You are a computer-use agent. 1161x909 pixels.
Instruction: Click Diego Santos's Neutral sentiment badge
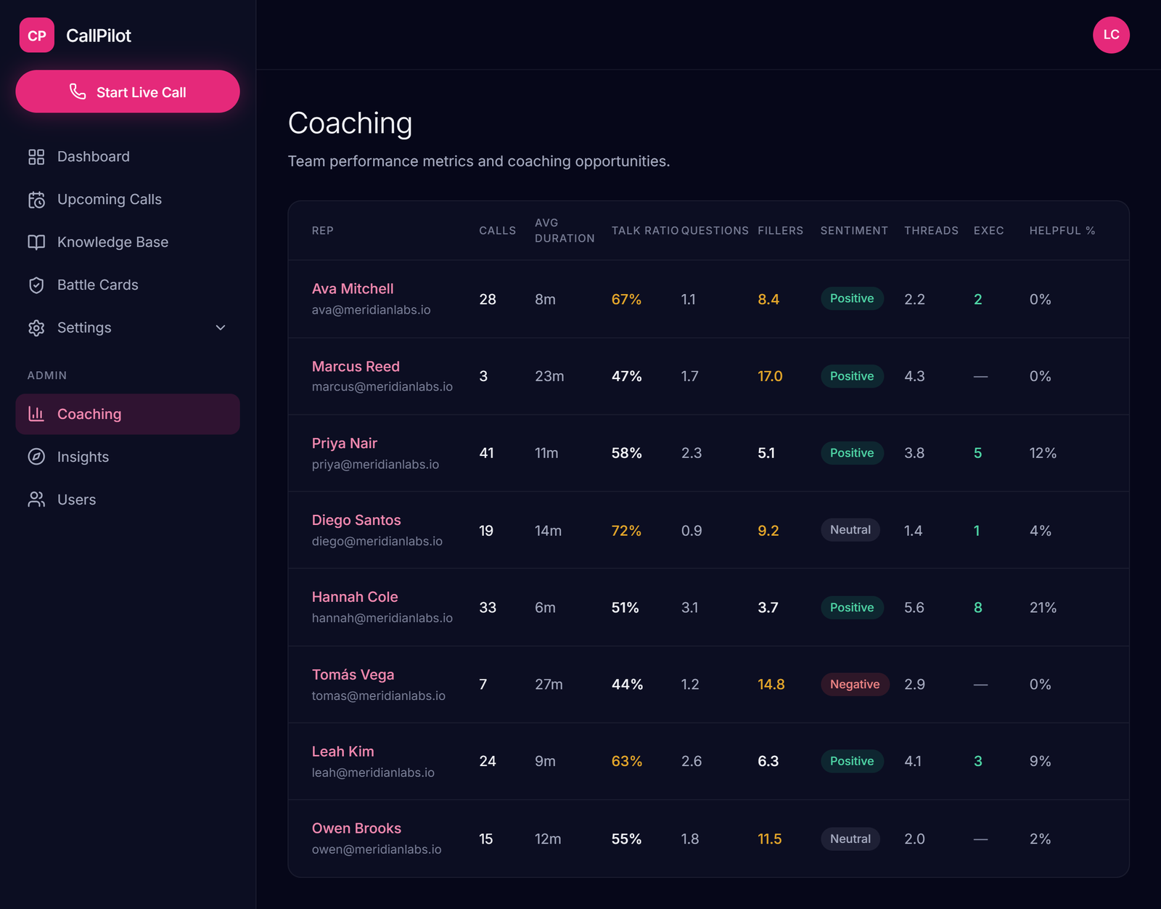pos(850,530)
